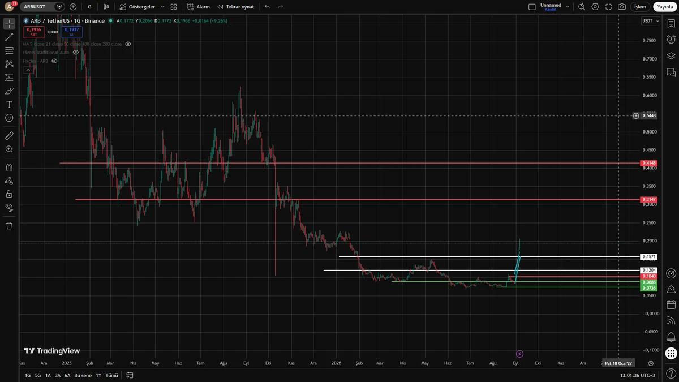Select the 6A date range tab
Screen dimensions: 679x382
(x=67, y=375)
